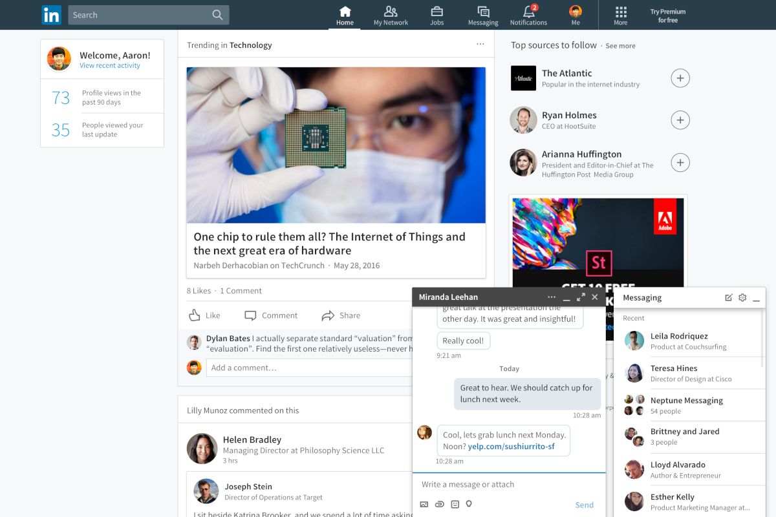Click the Search input field
Viewport: 776px width, 517px height.
149,15
